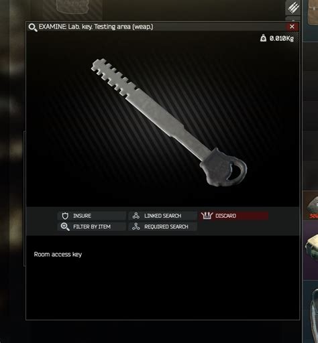The width and height of the screenshot is (318, 343).
Task: Click the Insure shield icon
Action: 65,216
